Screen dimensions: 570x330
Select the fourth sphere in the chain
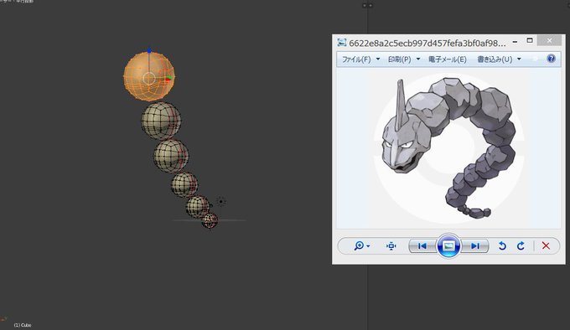tap(184, 185)
